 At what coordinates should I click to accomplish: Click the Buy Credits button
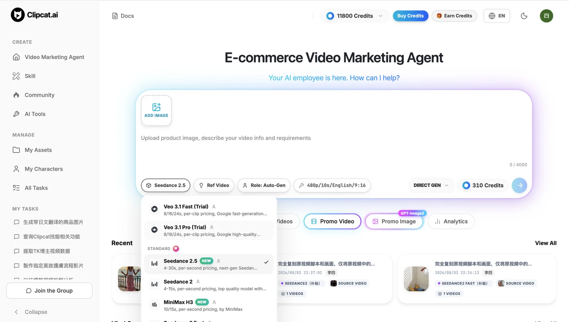410,16
